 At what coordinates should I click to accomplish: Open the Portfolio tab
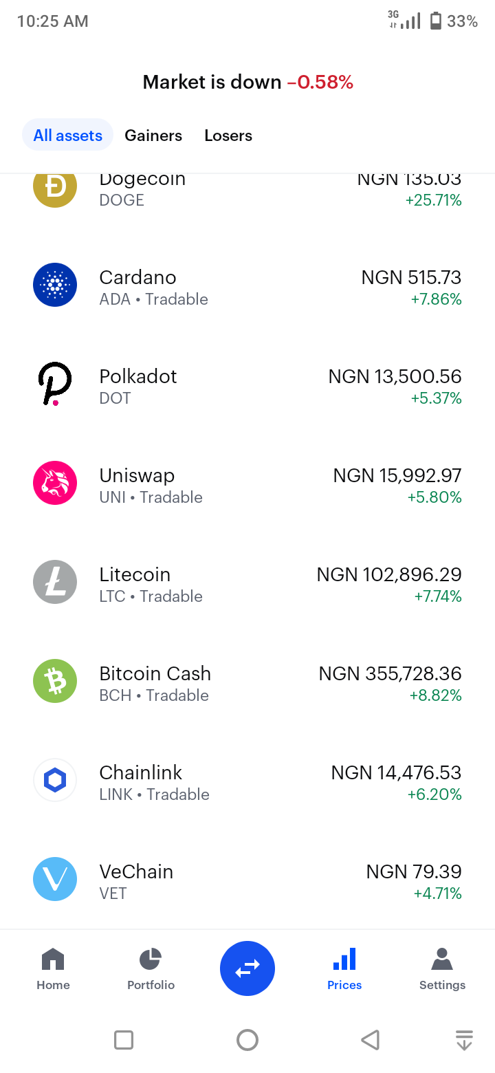click(151, 969)
